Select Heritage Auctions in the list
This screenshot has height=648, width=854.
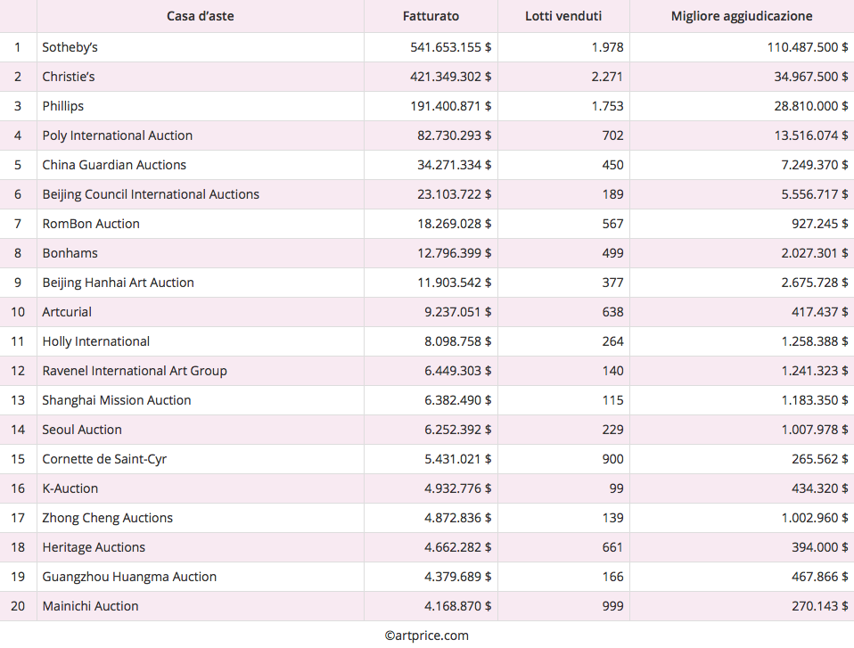click(x=94, y=547)
